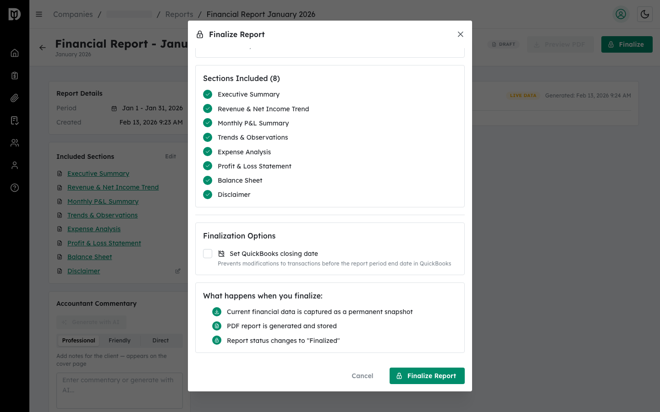660x412 pixels.
Task: Click the commentary text entry box
Action: (x=119, y=390)
